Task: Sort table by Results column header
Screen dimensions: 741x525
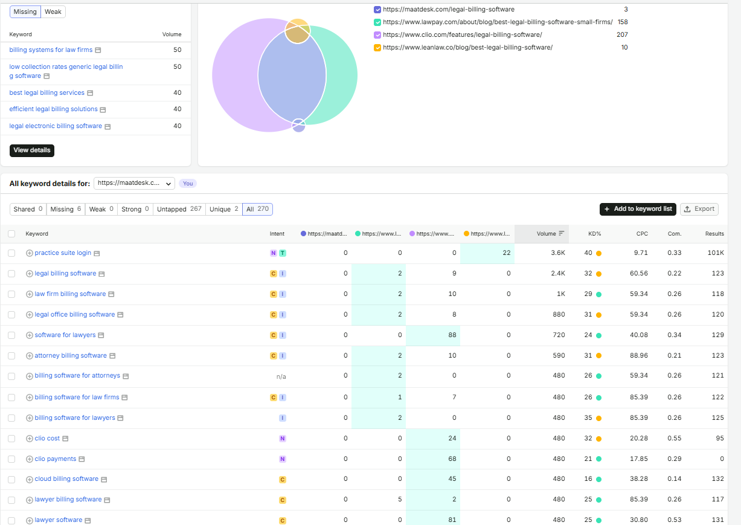Action: tap(714, 234)
